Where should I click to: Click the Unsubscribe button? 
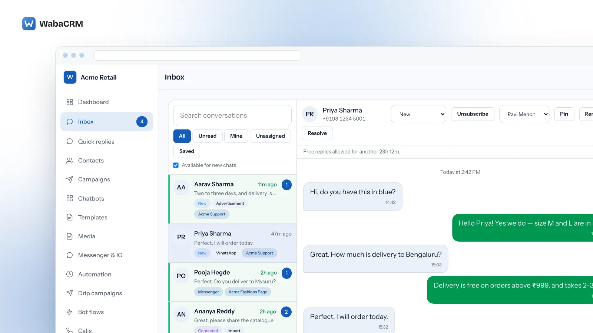(473, 114)
